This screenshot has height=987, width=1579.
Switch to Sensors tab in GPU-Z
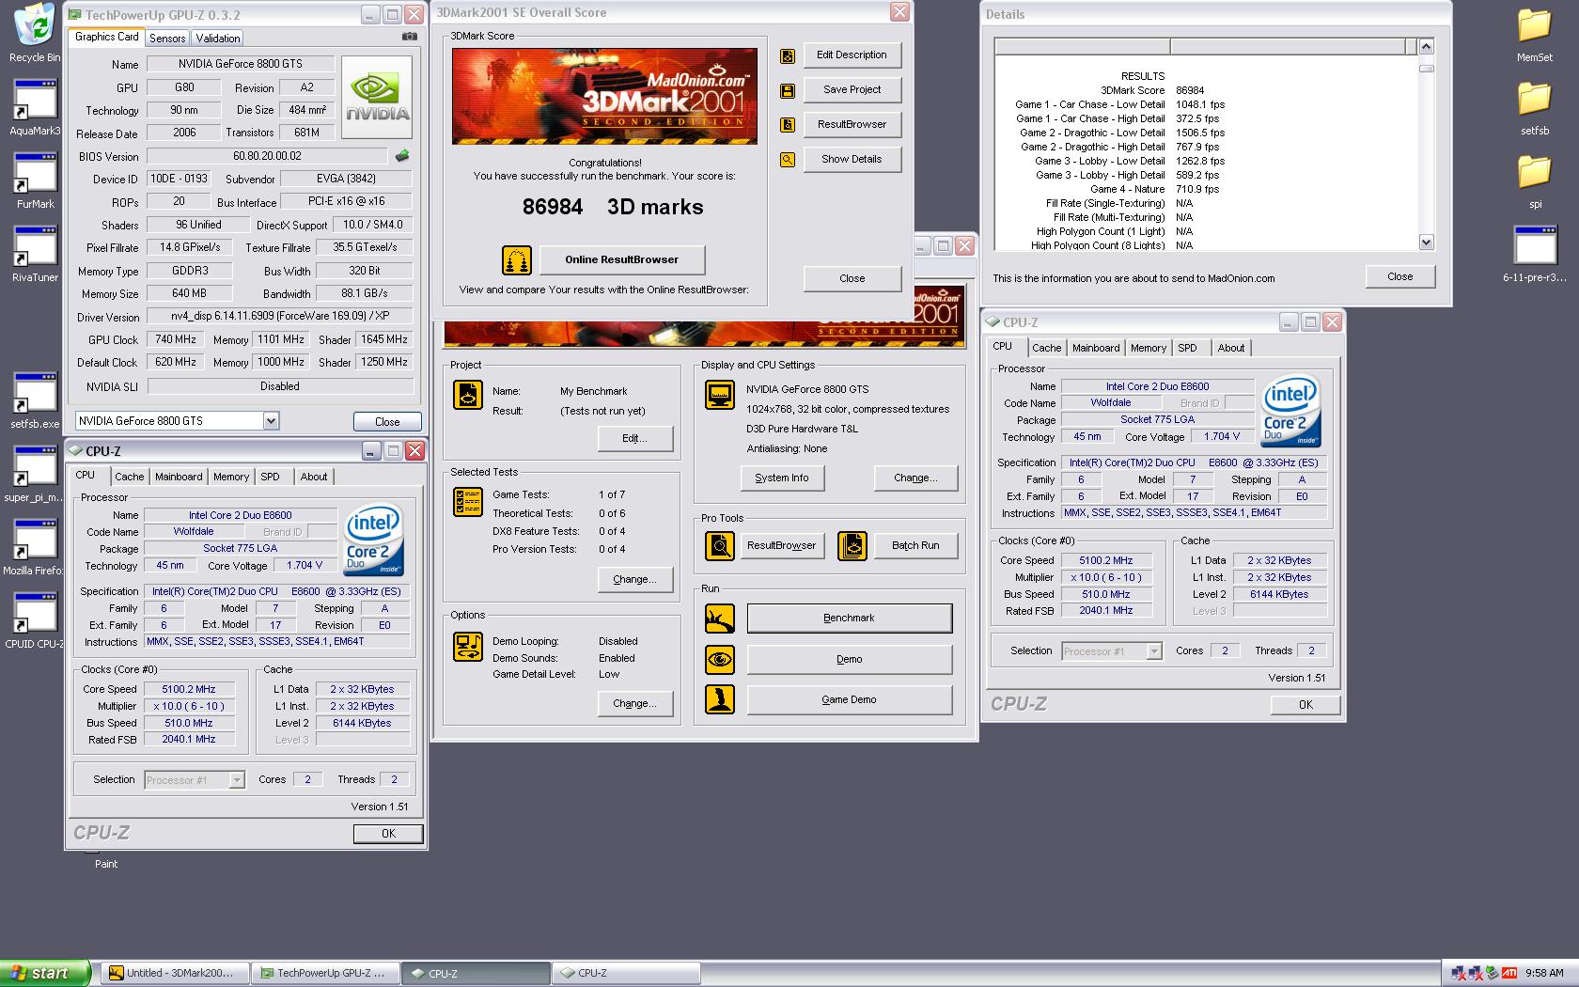pyautogui.click(x=167, y=39)
